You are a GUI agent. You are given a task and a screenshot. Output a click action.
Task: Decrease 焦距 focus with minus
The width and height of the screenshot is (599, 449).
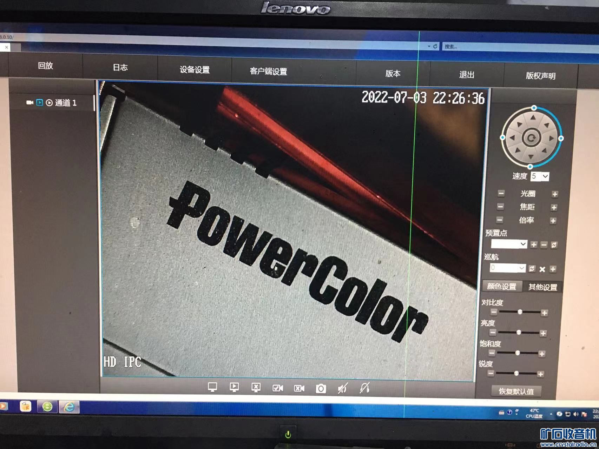(500, 207)
